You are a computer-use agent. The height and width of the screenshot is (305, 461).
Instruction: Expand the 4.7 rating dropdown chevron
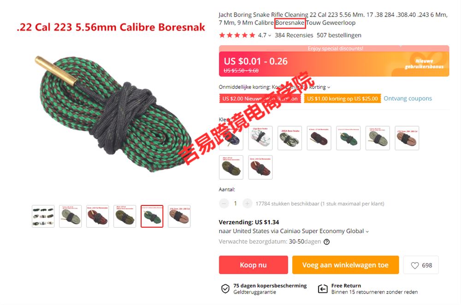(x=270, y=35)
